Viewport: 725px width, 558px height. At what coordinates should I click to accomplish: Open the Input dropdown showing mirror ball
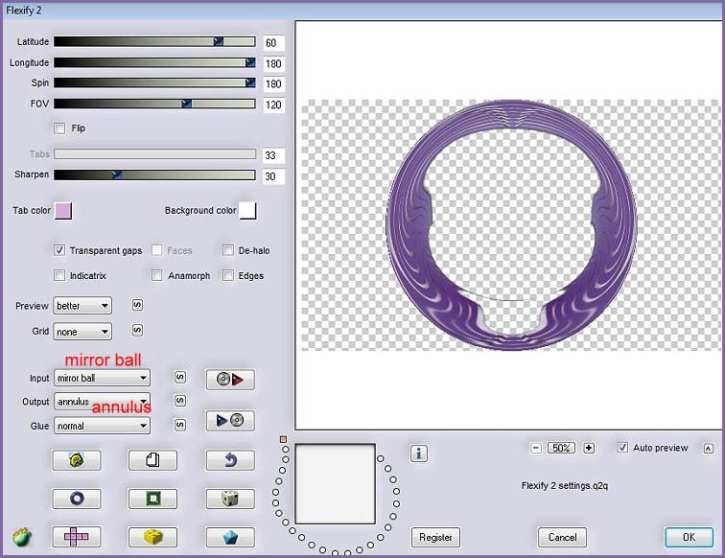[x=102, y=379]
